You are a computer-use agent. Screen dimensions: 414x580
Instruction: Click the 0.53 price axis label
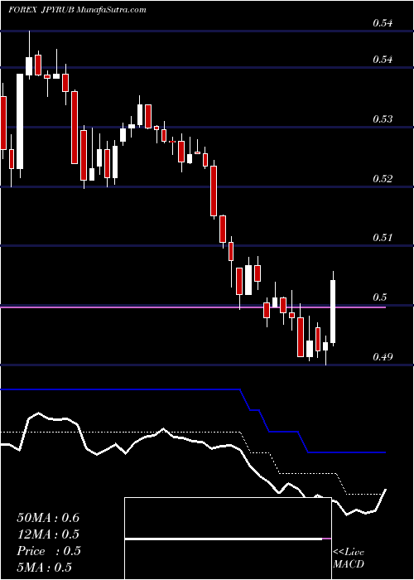pos(383,119)
